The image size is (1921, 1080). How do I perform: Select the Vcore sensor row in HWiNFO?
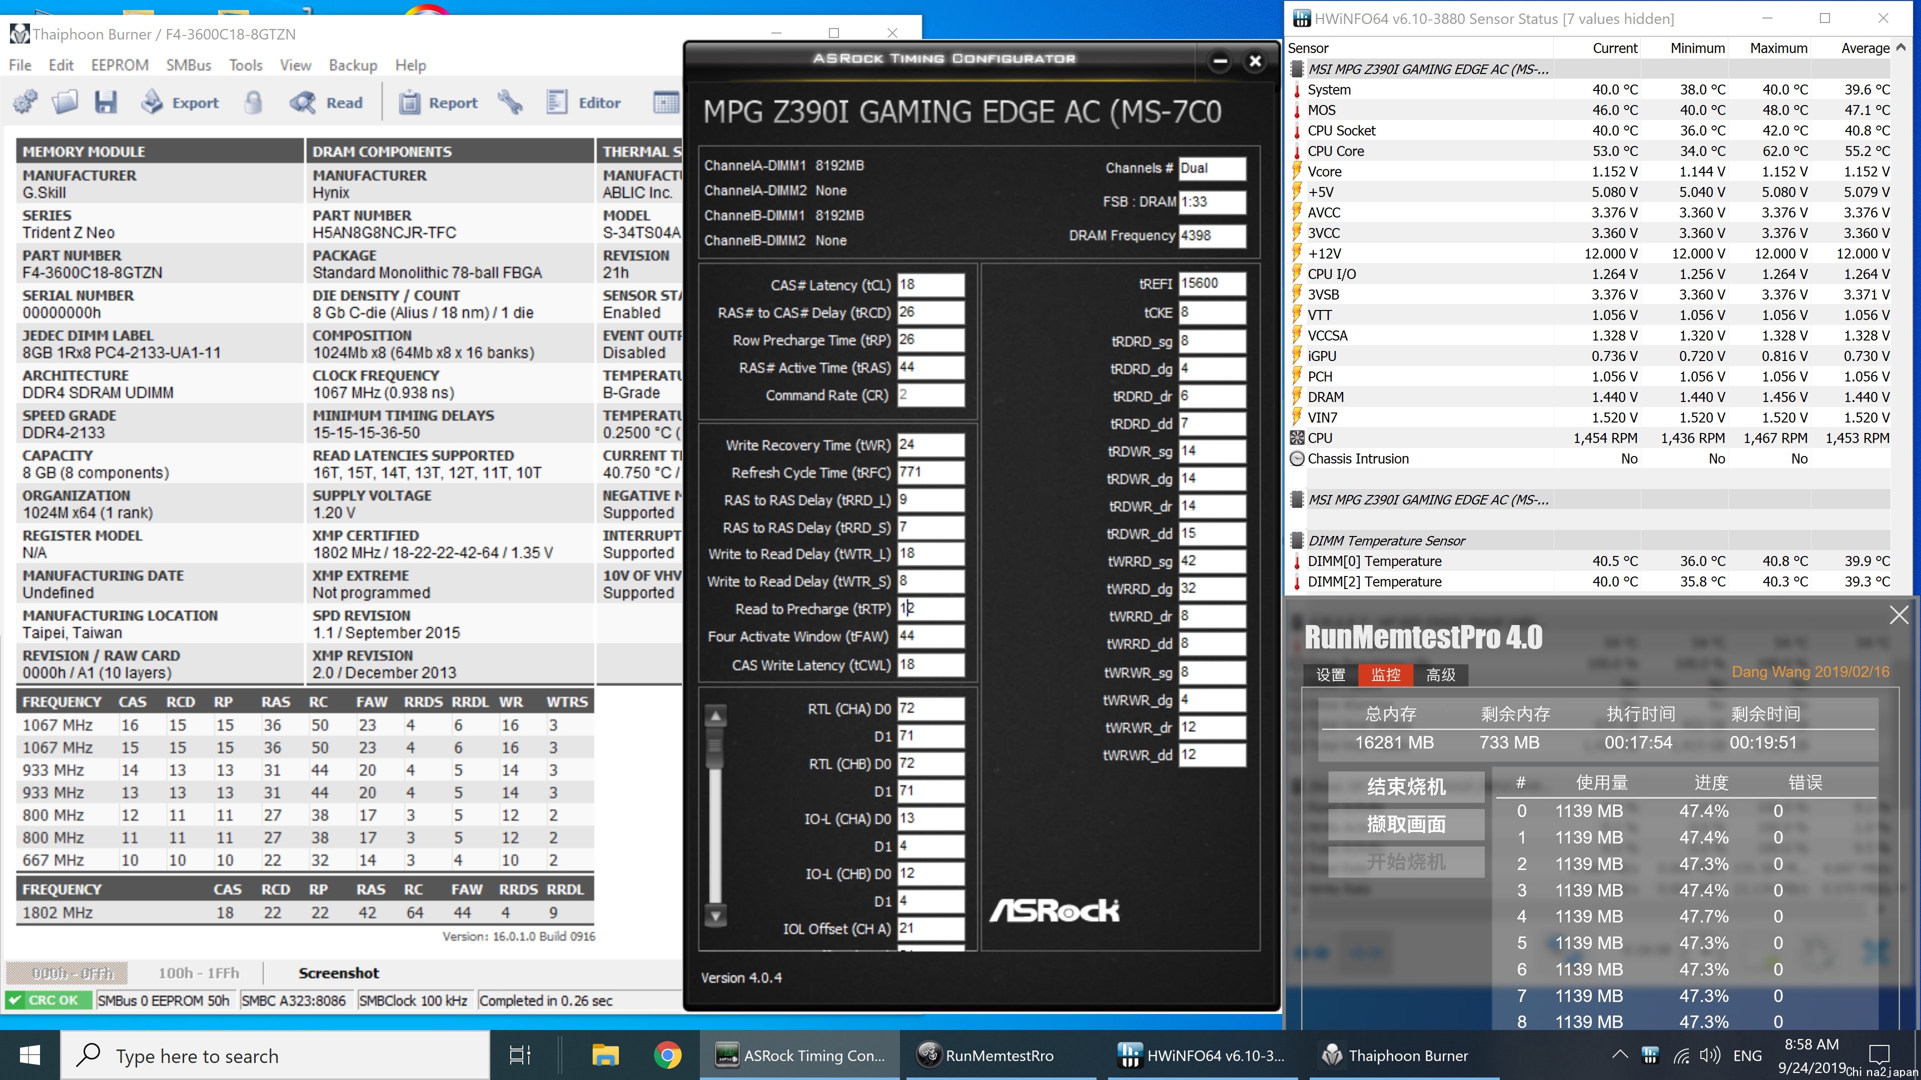point(1589,171)
